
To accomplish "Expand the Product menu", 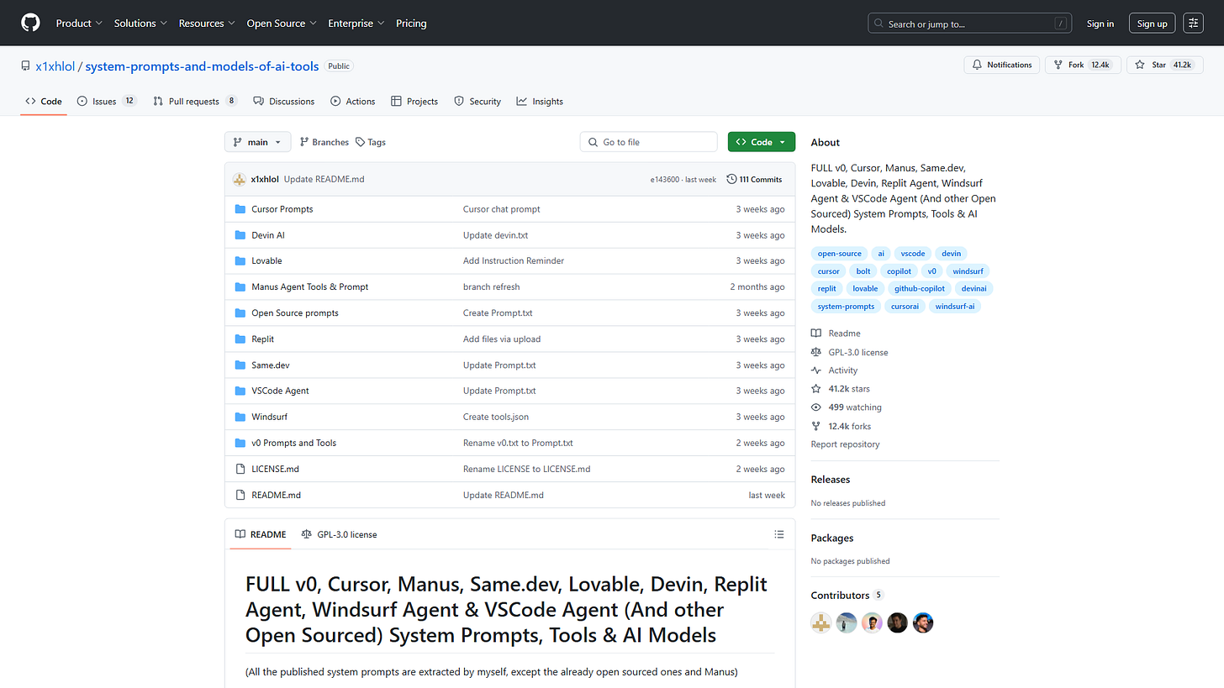I will (x=79, y=24).
